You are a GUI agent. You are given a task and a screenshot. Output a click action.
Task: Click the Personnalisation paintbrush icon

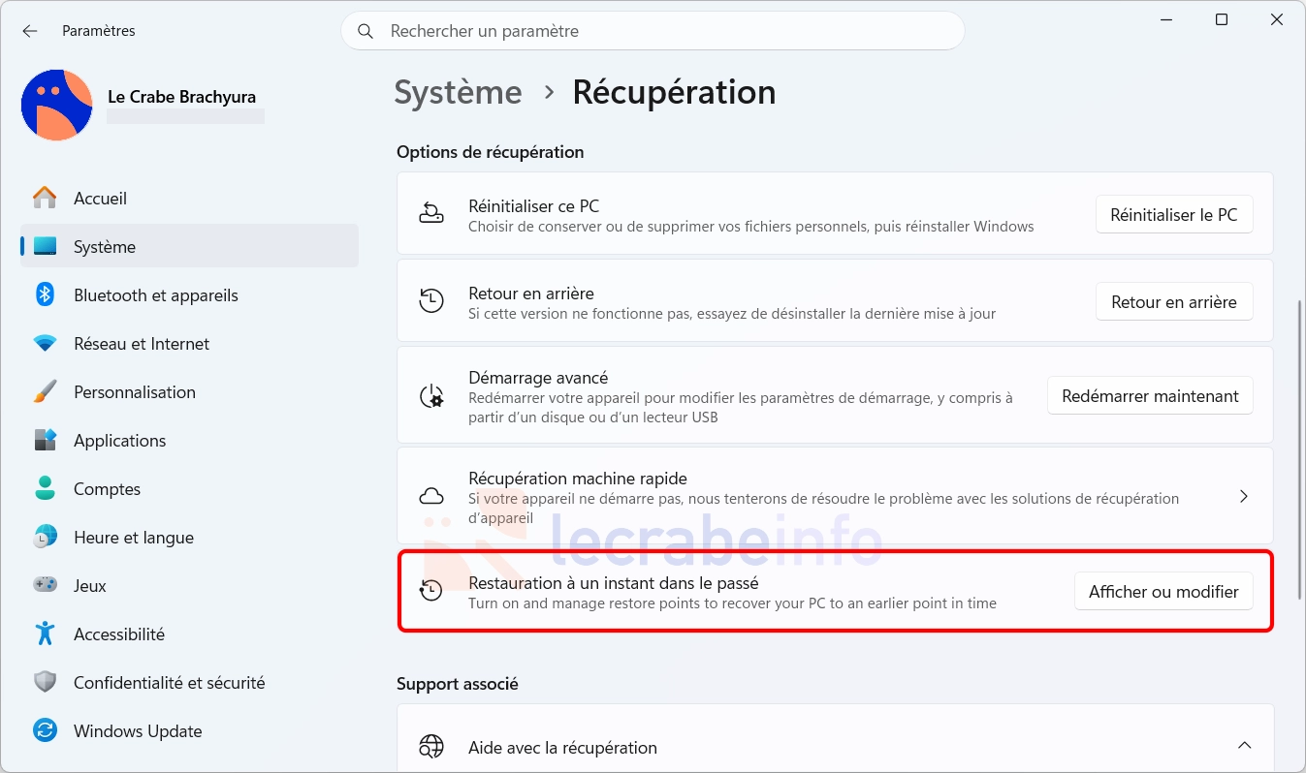[x=45, y=391]
